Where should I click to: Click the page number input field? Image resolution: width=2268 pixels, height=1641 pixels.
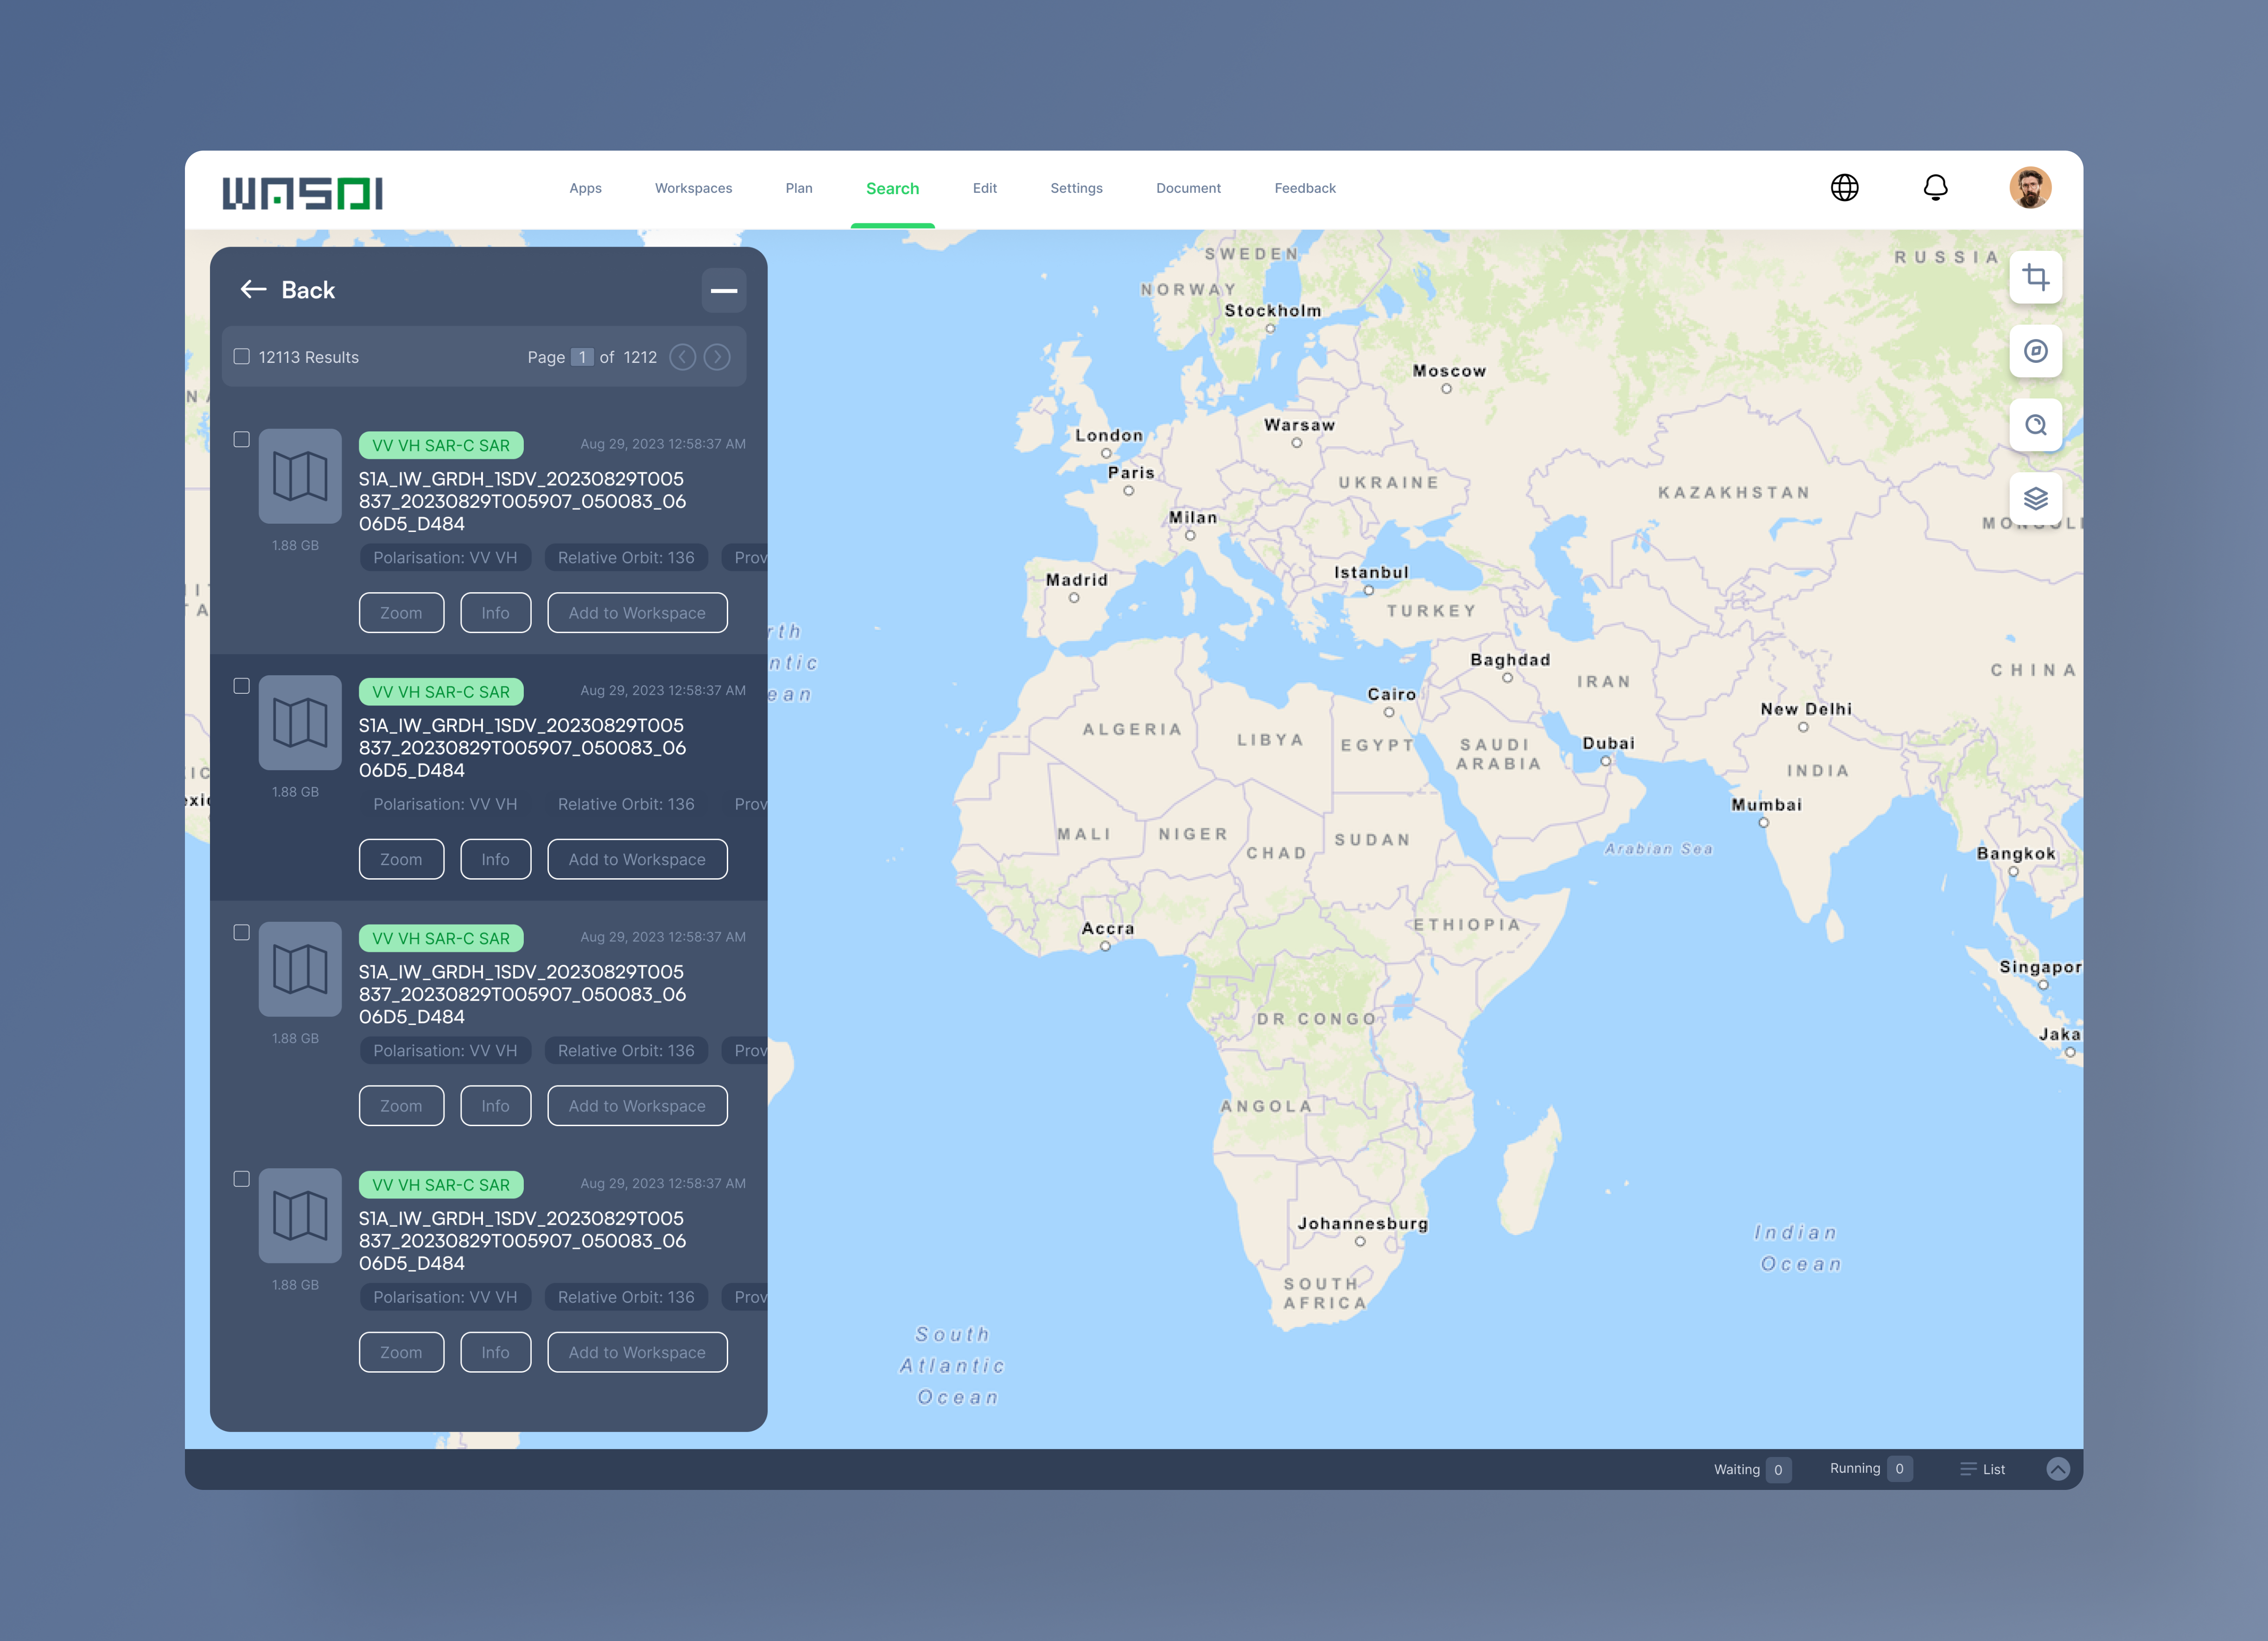coord(582,357)
